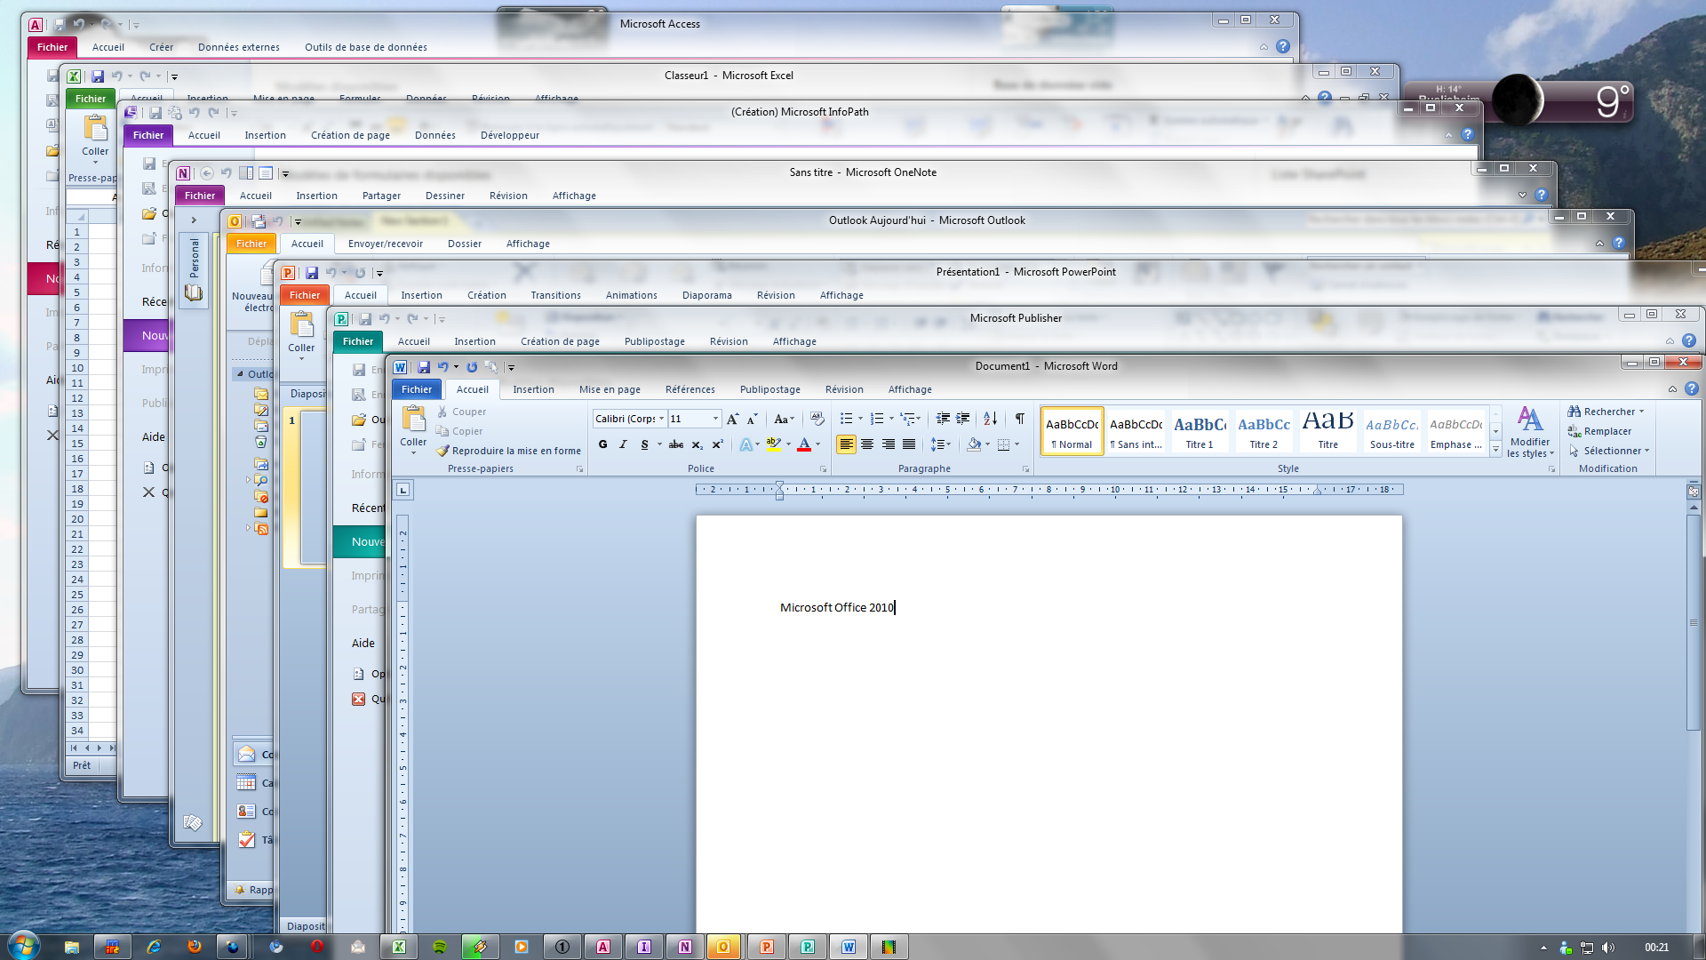Click increase indent icon in Paragraphe
Image resolution: width=1706 pixels, height=960 pixels.
tap(963, 419)
